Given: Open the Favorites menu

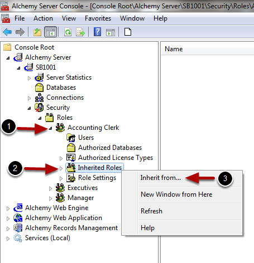Looking at the screenshot, I should (x=98, y=18).
